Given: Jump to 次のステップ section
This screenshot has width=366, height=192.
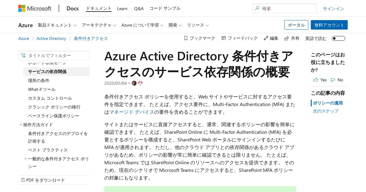Looking at the screenshot, I should click(x=326, y=111).
